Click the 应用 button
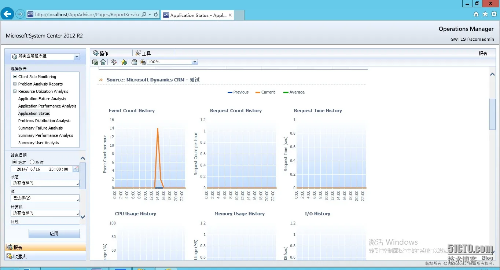Viewport: 500px width, 270px height. (x=54, y=234)
